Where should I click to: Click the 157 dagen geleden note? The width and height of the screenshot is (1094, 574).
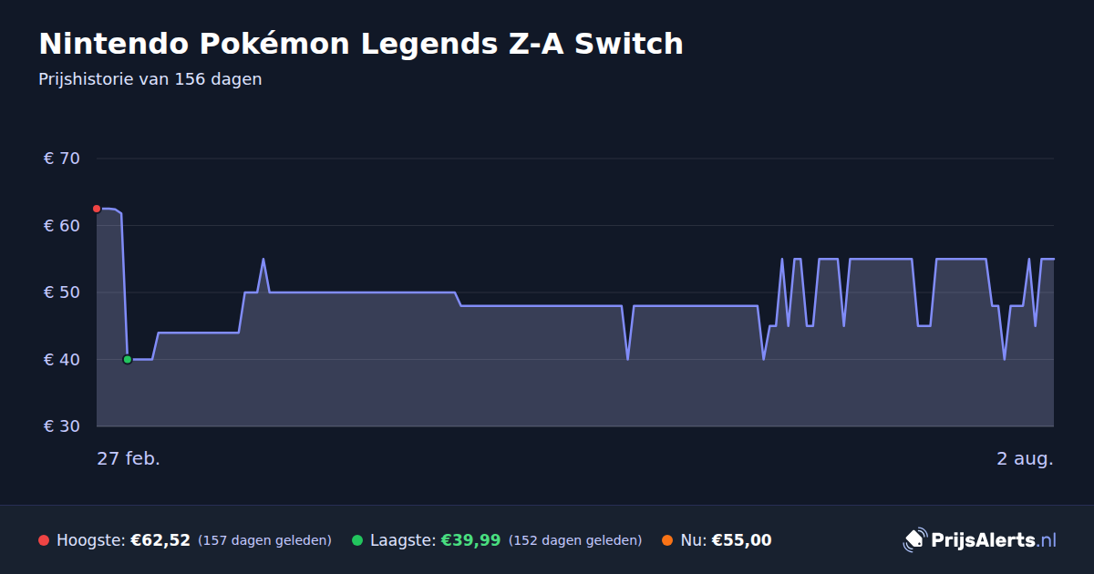click(264, 540)
